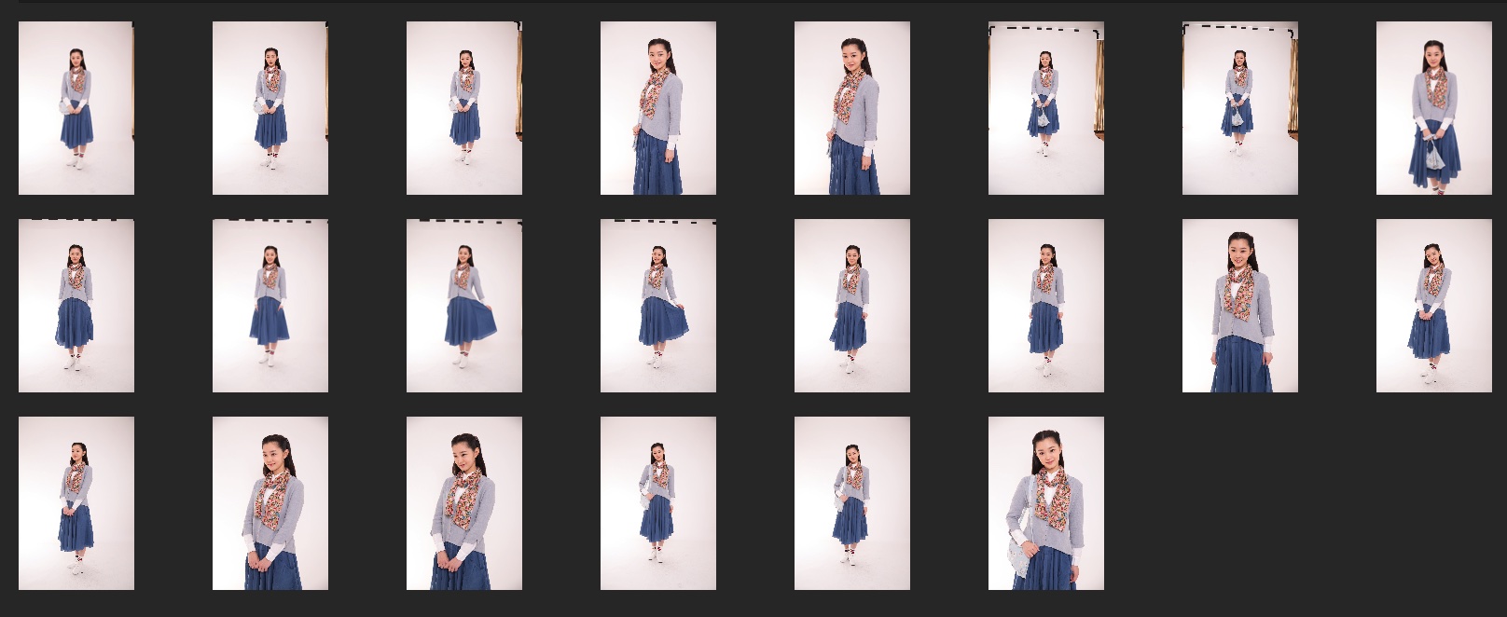Click the second photo in the middle row
The width and height of the screenshot is (1507, 617).
270,306
